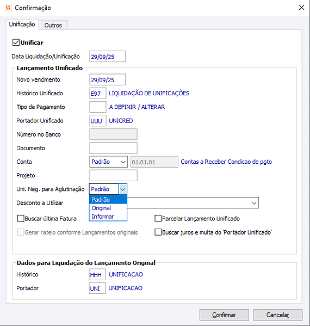Expand the Desconto a Utilizar dropdown
Image resolution: width=310 pixels, height=326 pixels.
click(x=254, y=203)
